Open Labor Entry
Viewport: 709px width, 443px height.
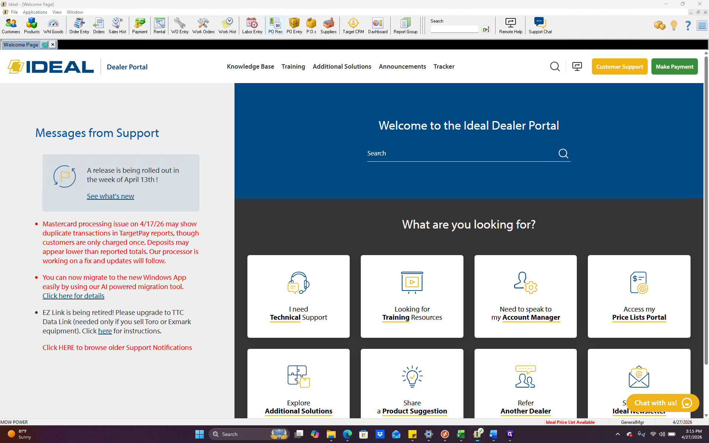pos(252,26)
